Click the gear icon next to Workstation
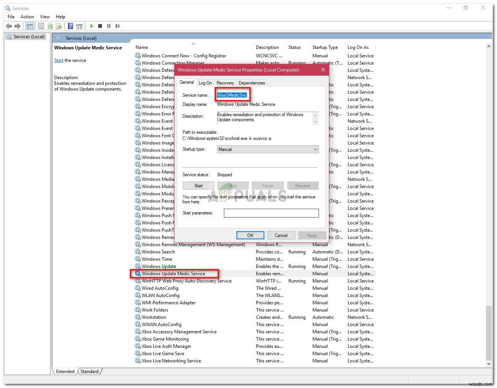This screenshot has height=388, width=497. [138, 317]
